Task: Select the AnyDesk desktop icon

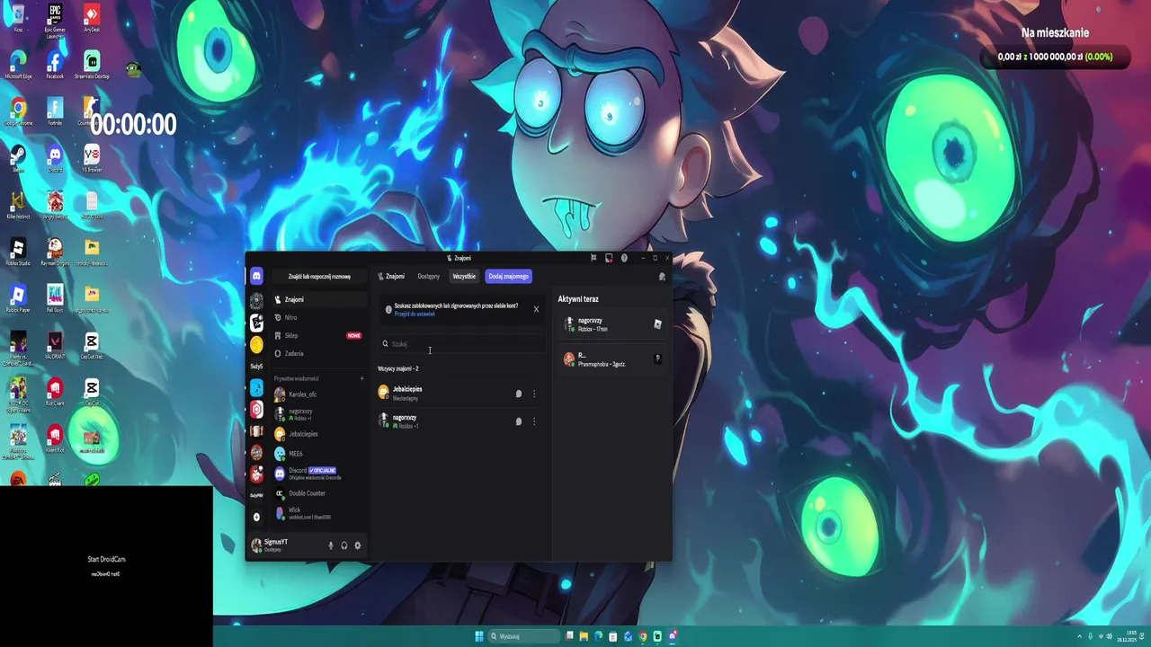Action: tap(92, 18)
